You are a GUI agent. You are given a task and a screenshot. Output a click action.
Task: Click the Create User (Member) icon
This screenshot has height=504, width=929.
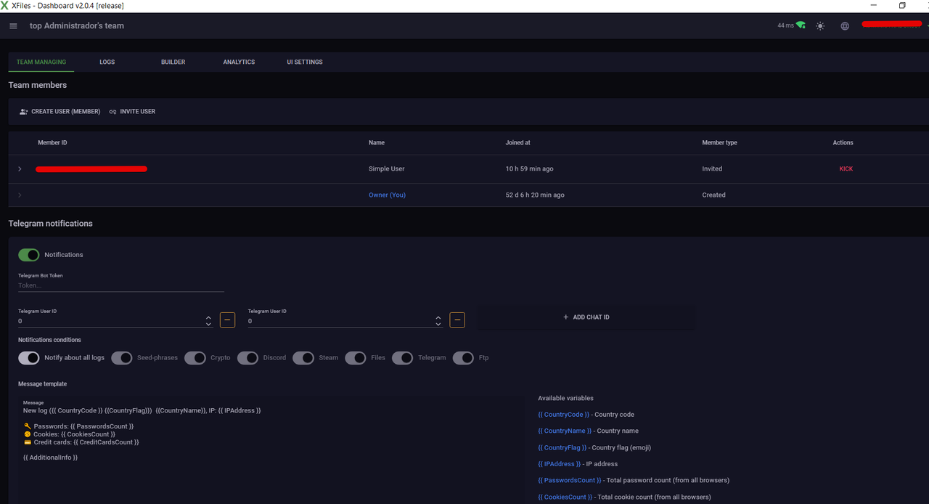pos(24,112)
